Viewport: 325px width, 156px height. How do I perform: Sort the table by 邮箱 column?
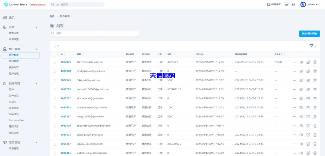point(80,54)
